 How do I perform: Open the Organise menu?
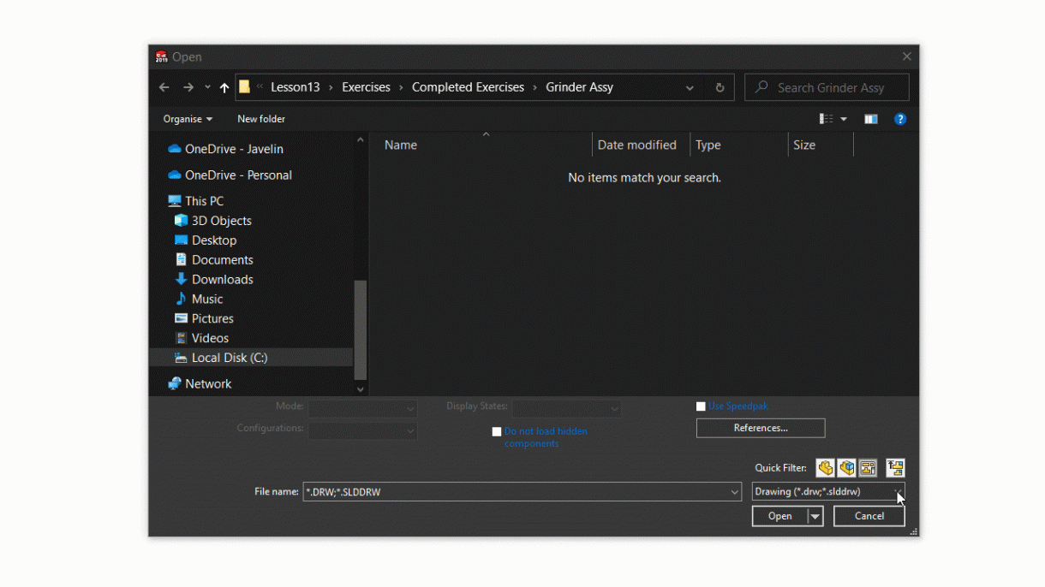coord(188,119)
